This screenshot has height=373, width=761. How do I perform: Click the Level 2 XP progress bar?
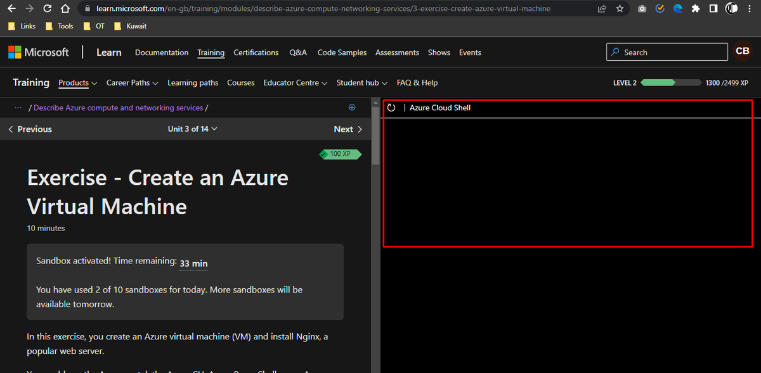(x=672, y=83)
